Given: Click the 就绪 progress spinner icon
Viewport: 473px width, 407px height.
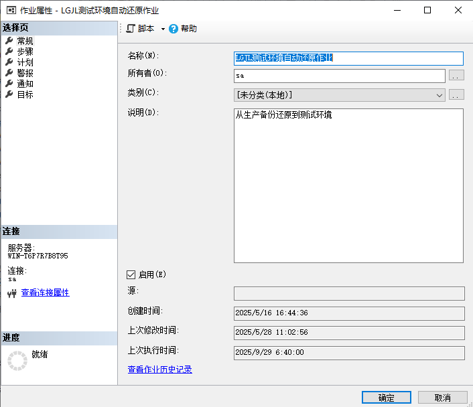Looking at the screenshot, I should click(x=17, y=361).
